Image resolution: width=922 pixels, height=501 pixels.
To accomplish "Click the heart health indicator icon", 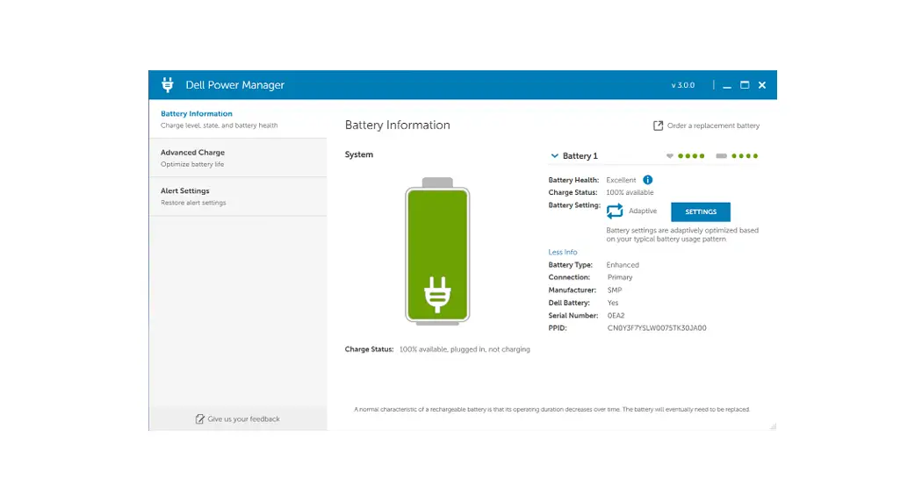I will click(x=670, y=156).
